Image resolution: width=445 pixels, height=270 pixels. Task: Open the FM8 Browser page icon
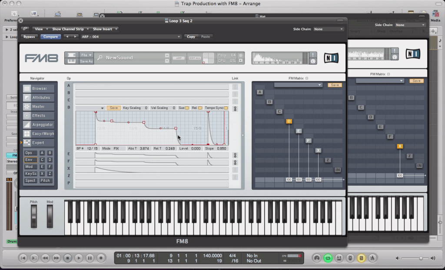tap(27, 89)
